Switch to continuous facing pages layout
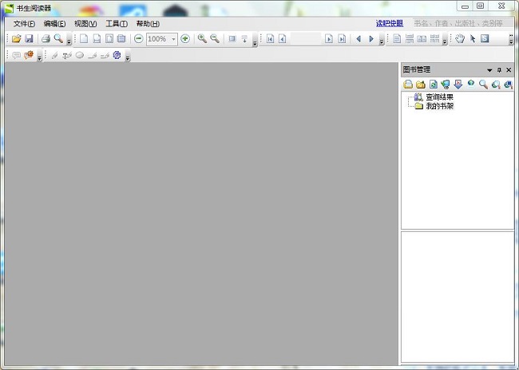 [x=434, y=39]
